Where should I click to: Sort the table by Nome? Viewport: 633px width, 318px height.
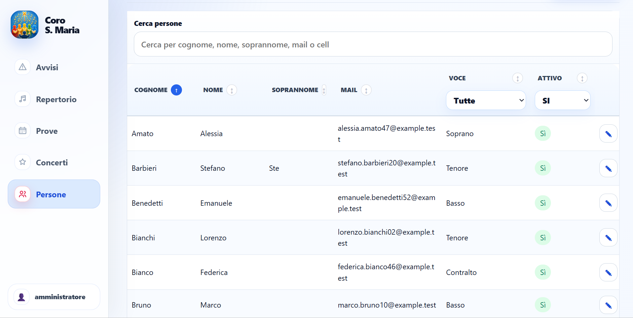pyautogui.click(x=232, y=90)
